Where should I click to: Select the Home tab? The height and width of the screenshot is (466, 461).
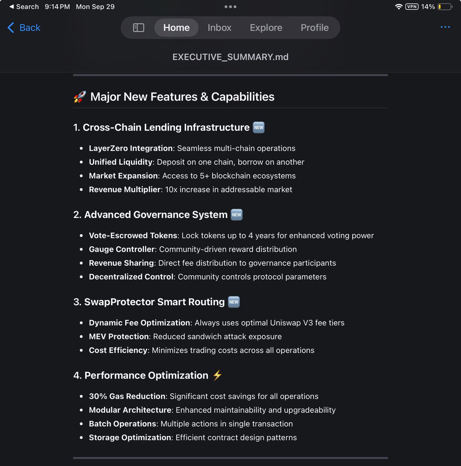point(177,28)
